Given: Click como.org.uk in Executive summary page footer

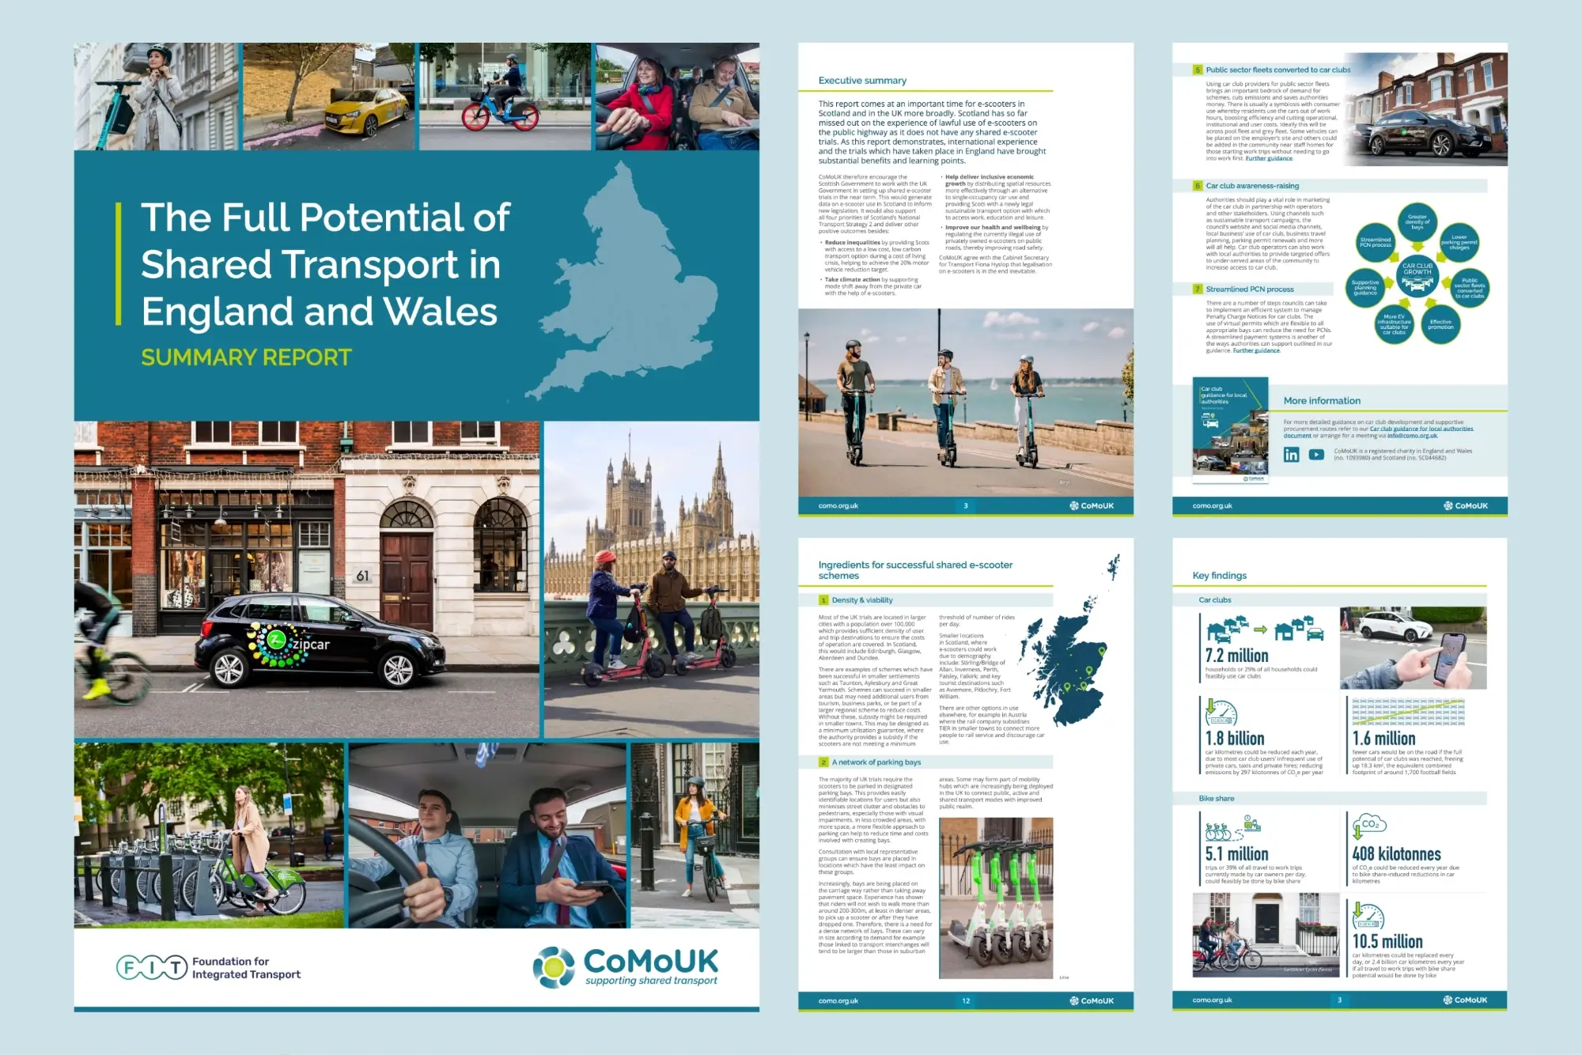Looking at the screenshot, I should (838, 506).
